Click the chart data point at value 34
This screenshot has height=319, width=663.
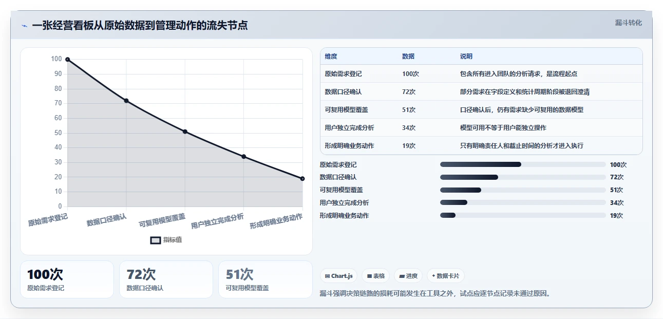click(243, 157)
